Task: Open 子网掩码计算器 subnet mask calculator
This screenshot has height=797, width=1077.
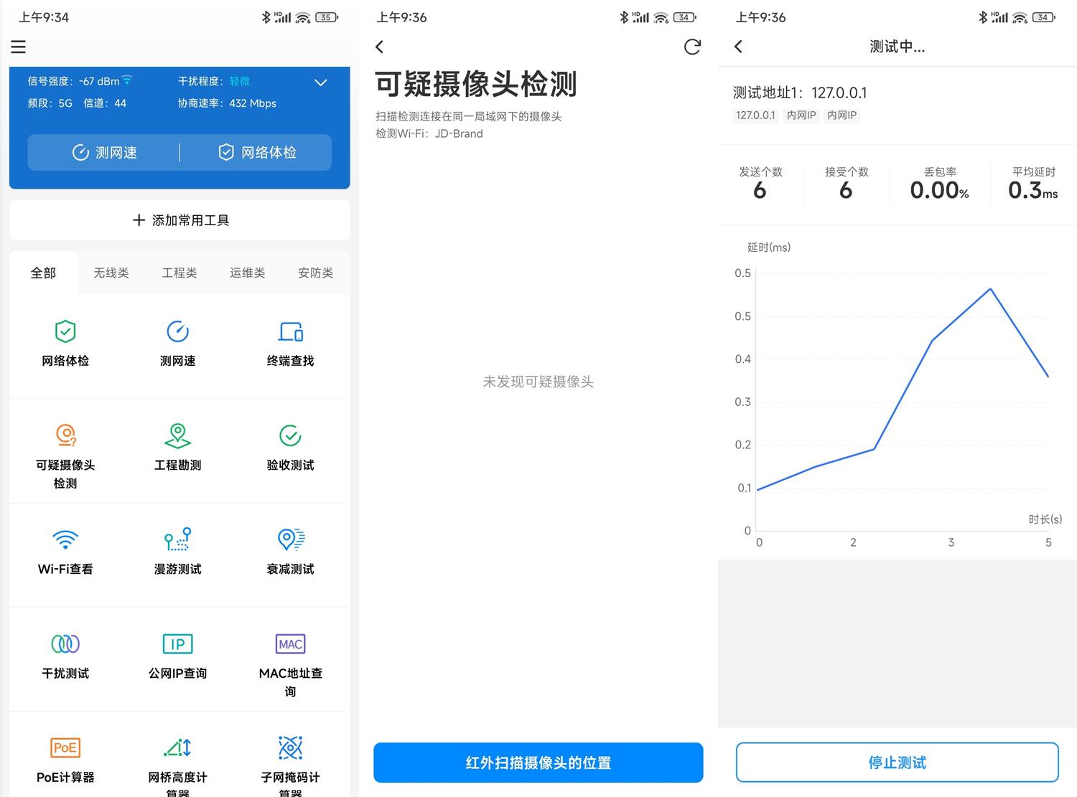Action: [290, 760]
